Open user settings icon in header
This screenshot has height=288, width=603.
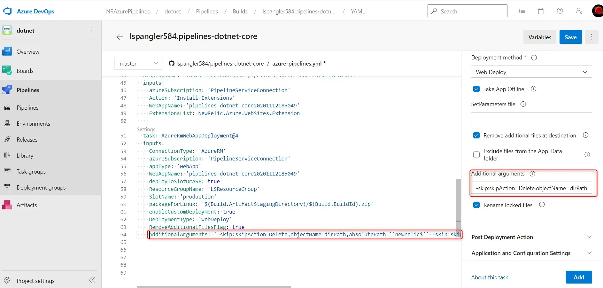(x=579, y=11)
